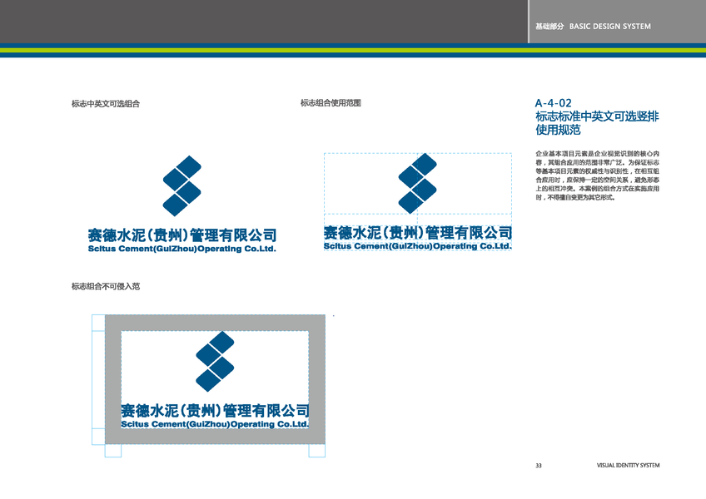Screen dimensions: 706x499
Task: Click the diamond logo under 标志中英文可选组合
Action: point(181,185)
